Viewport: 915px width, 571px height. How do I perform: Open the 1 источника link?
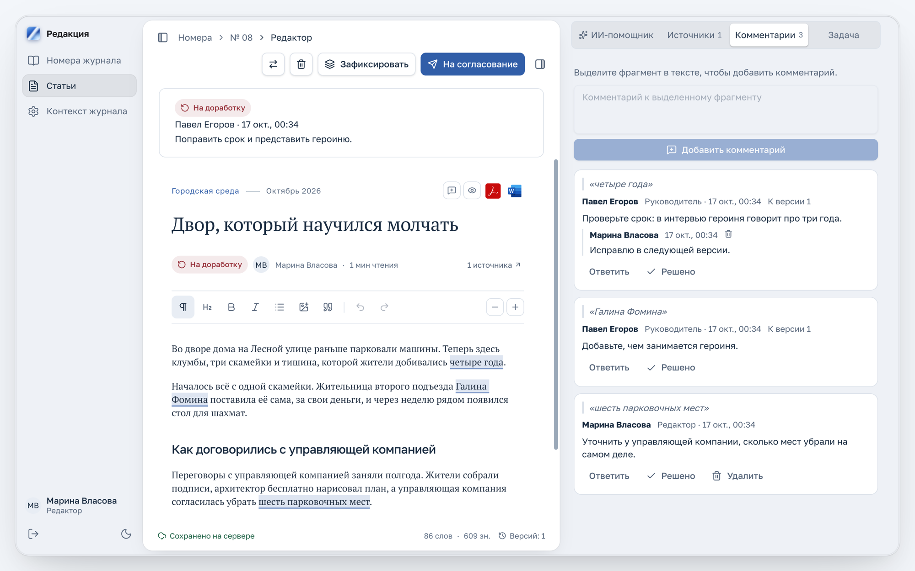click(x=494, y=265)
